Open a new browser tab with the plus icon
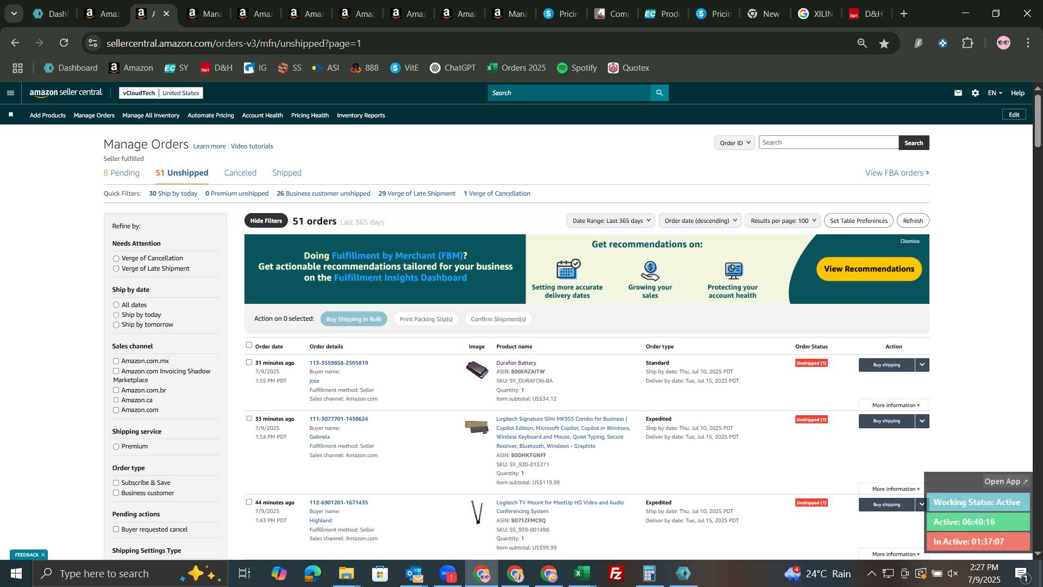Screen dimensions: 1043x587 tap(904, 14)
